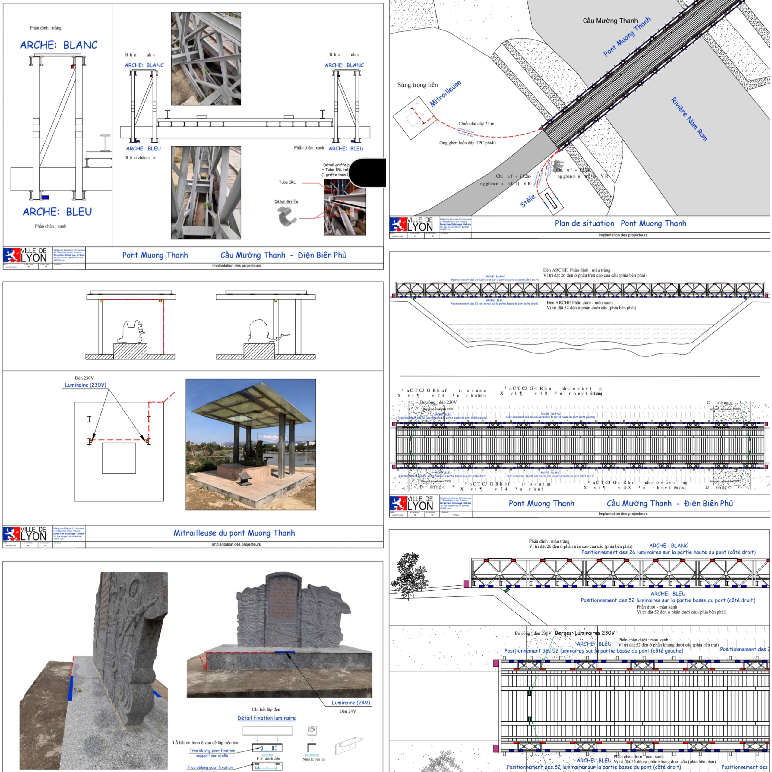
Task: Click the large 'ARCHE: BLANC' heading
Action: tap(59, 45)
